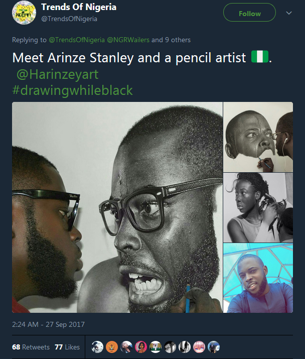The height and width of the screenshot is (359, 305).
Task: Open the @Harinzeyart mention link
Action: [57, 75]
